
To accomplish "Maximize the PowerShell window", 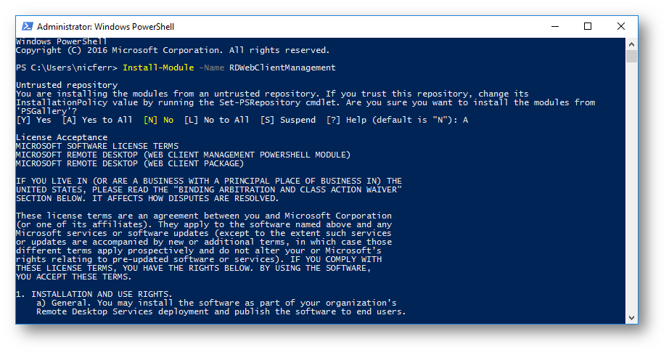I will [x=588, y=27].
